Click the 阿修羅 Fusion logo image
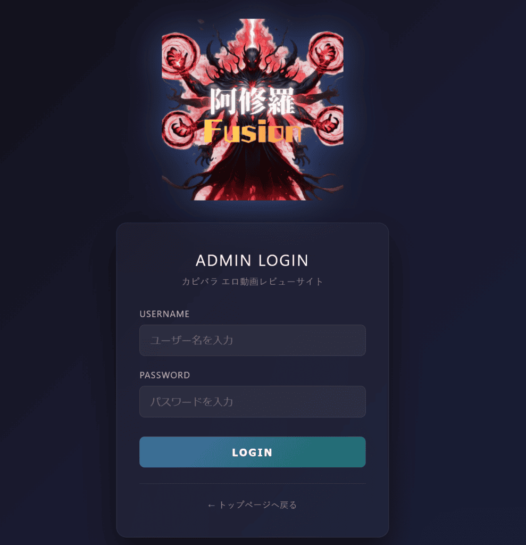Image resolution: width=526 pixels, height=545 pixels. (x=253, y=110)
